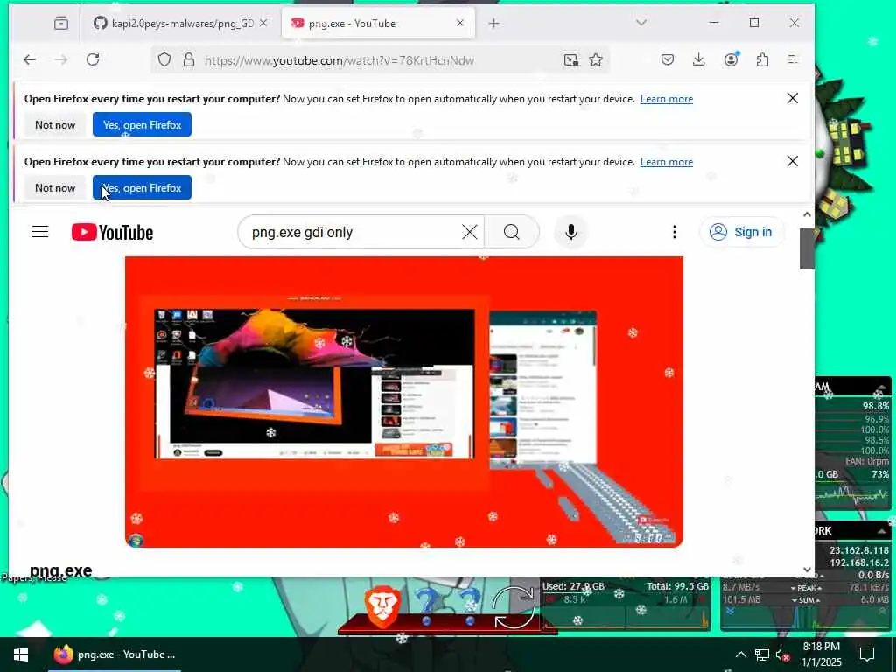896x672 pixels.
Task: Click picture-in-picture icon in address bar
Action: (570, 60)
